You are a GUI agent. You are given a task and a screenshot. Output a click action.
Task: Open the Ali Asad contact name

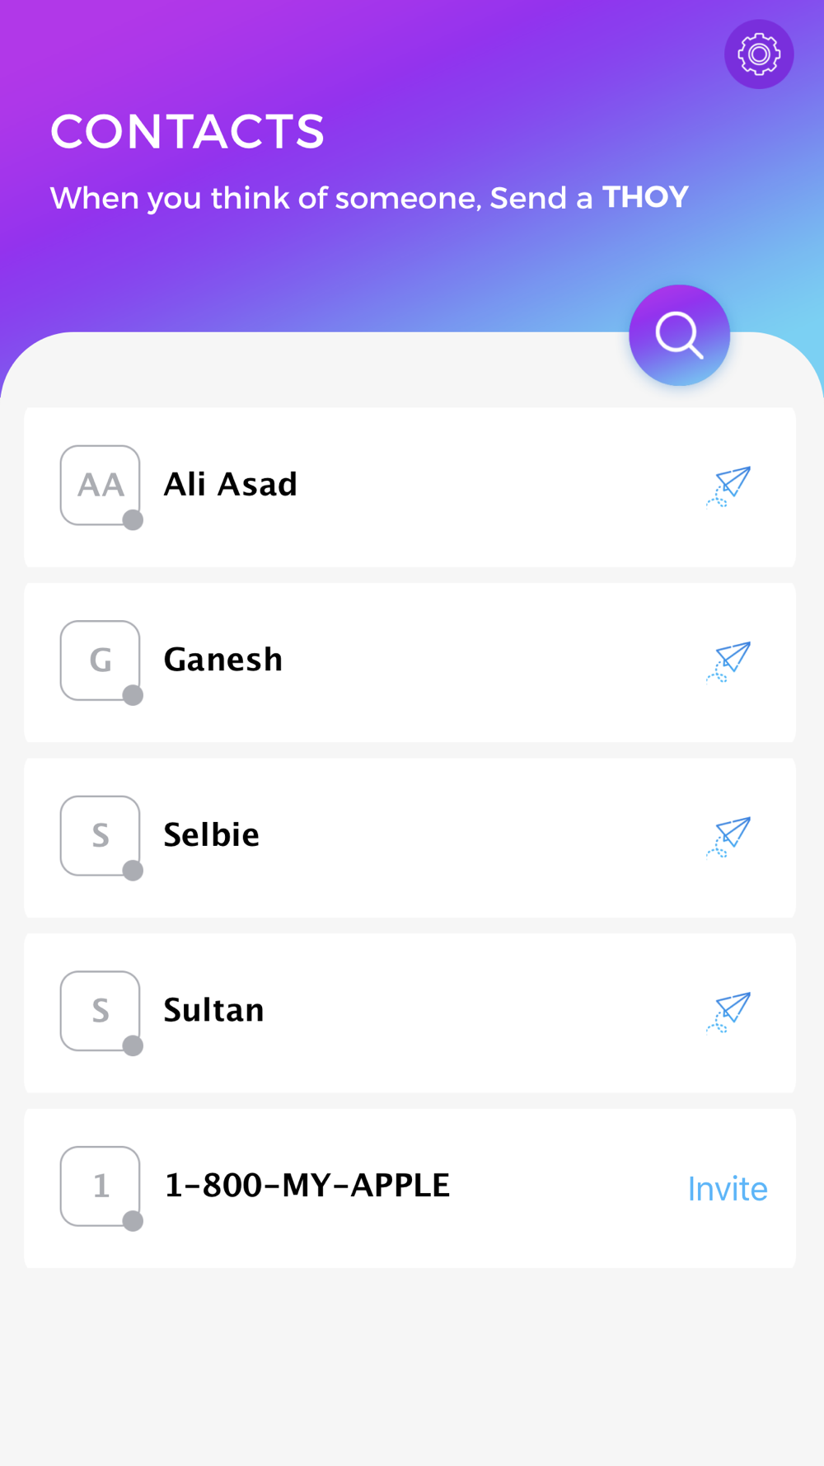click(x=230, y=484)
